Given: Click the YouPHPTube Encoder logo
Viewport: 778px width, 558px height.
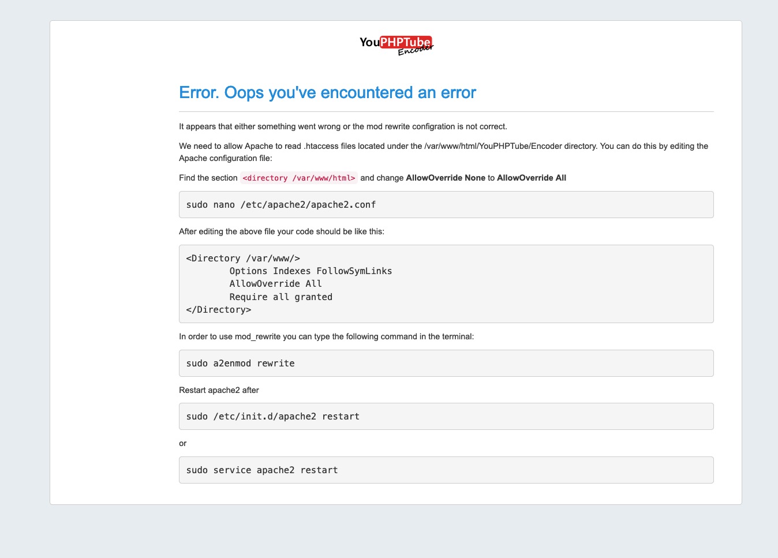Looking at the screenshot, I should click(x=396, y=44).
